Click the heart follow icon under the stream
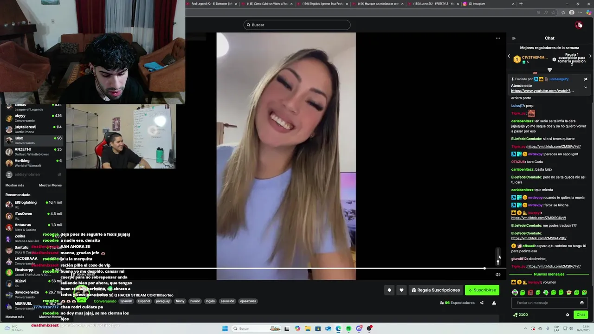 coord(401,290)
